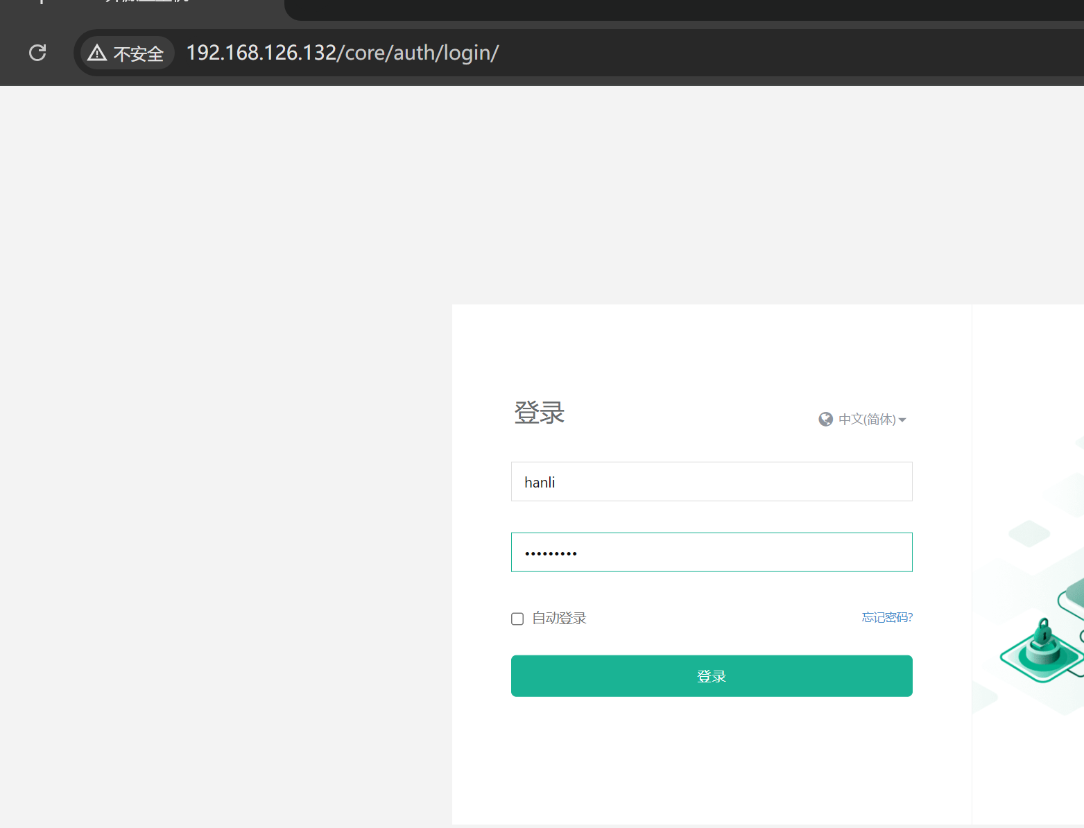Select the partially visible browser tab title
The width and height of the screenshot is (1084, 828).
click(146, 2)
